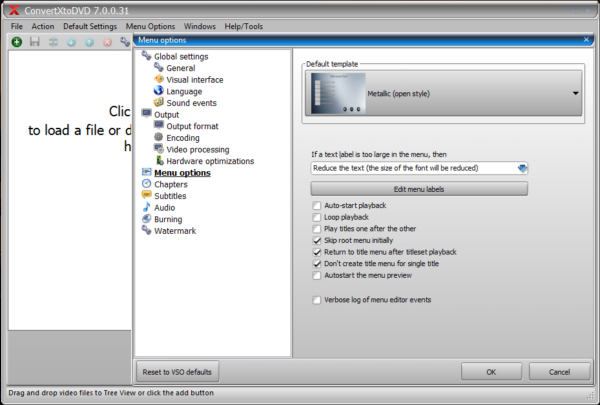Click the move up arrow toolbar icon
600x405 pixels.
pyautogui.click(x=89, y=42)
